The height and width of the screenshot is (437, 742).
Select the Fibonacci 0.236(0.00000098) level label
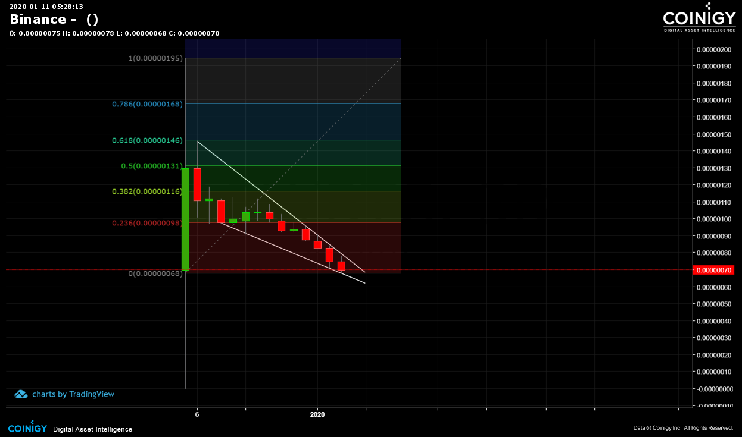(x=148, y=222)
